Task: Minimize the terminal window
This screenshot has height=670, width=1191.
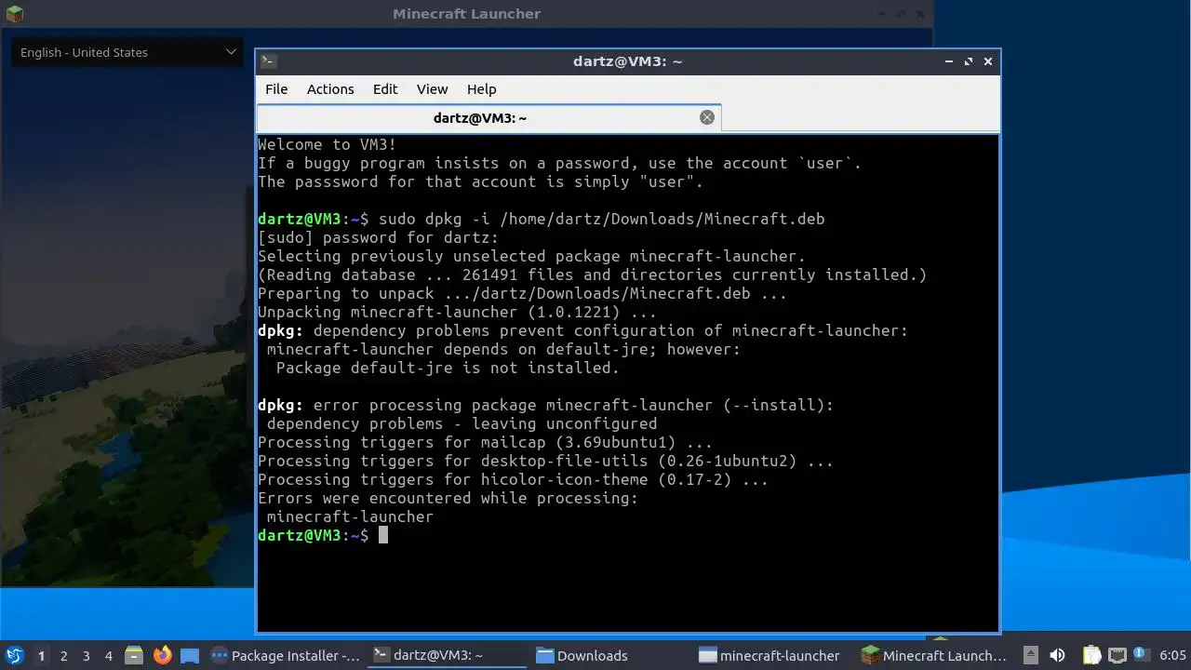Action: [x=949, y=61]
